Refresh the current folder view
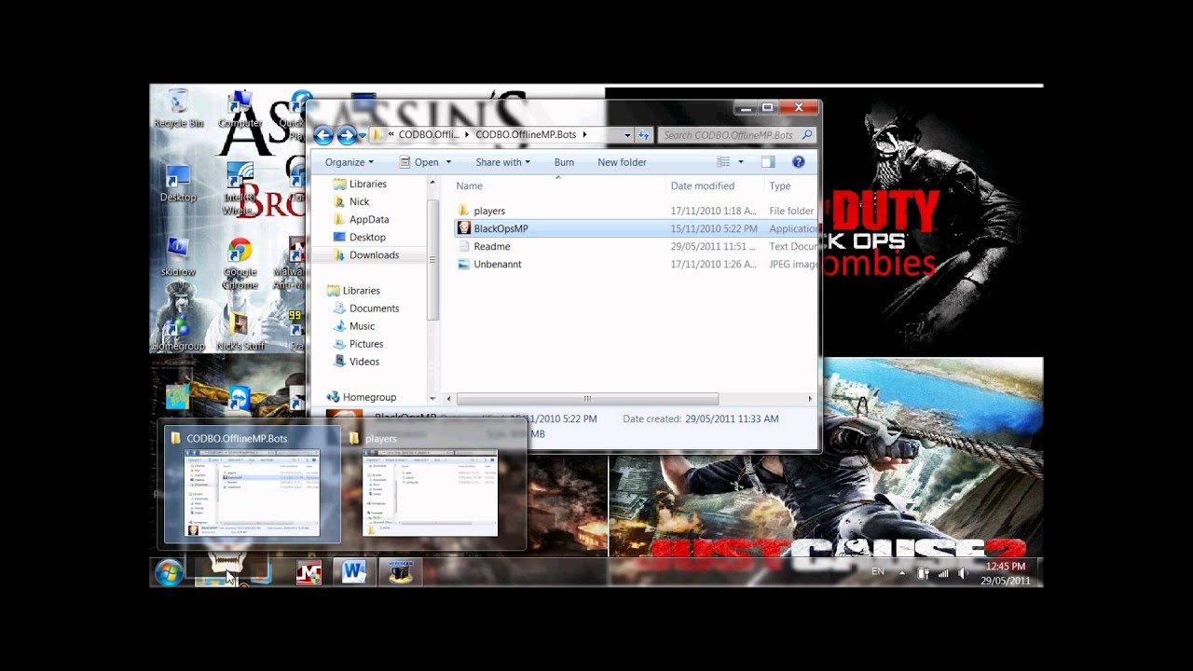 643,135
